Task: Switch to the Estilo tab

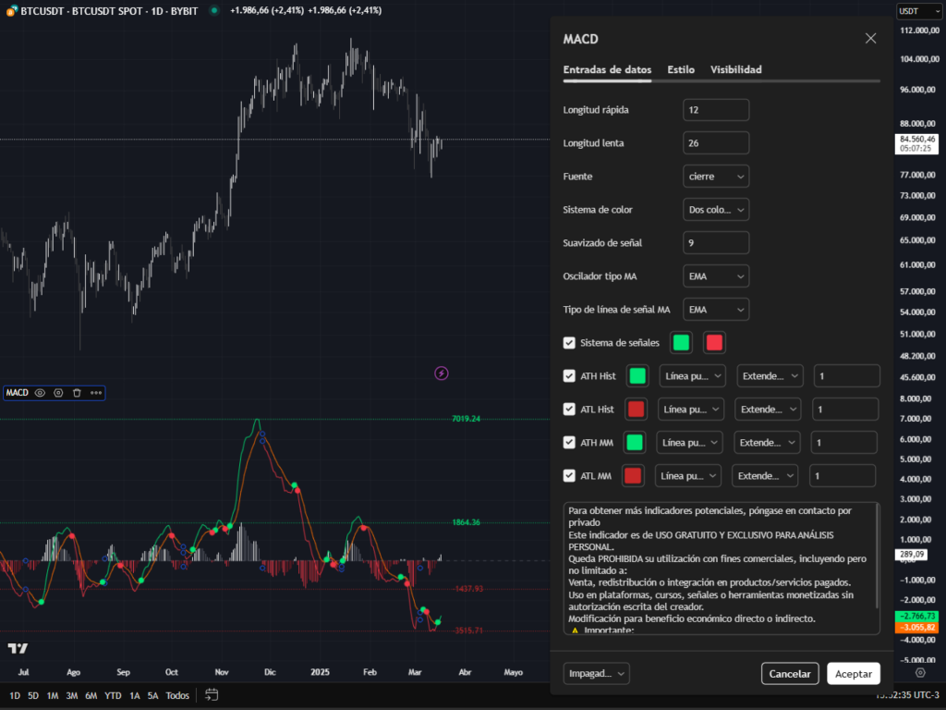Action: click(x=681, y=69)
